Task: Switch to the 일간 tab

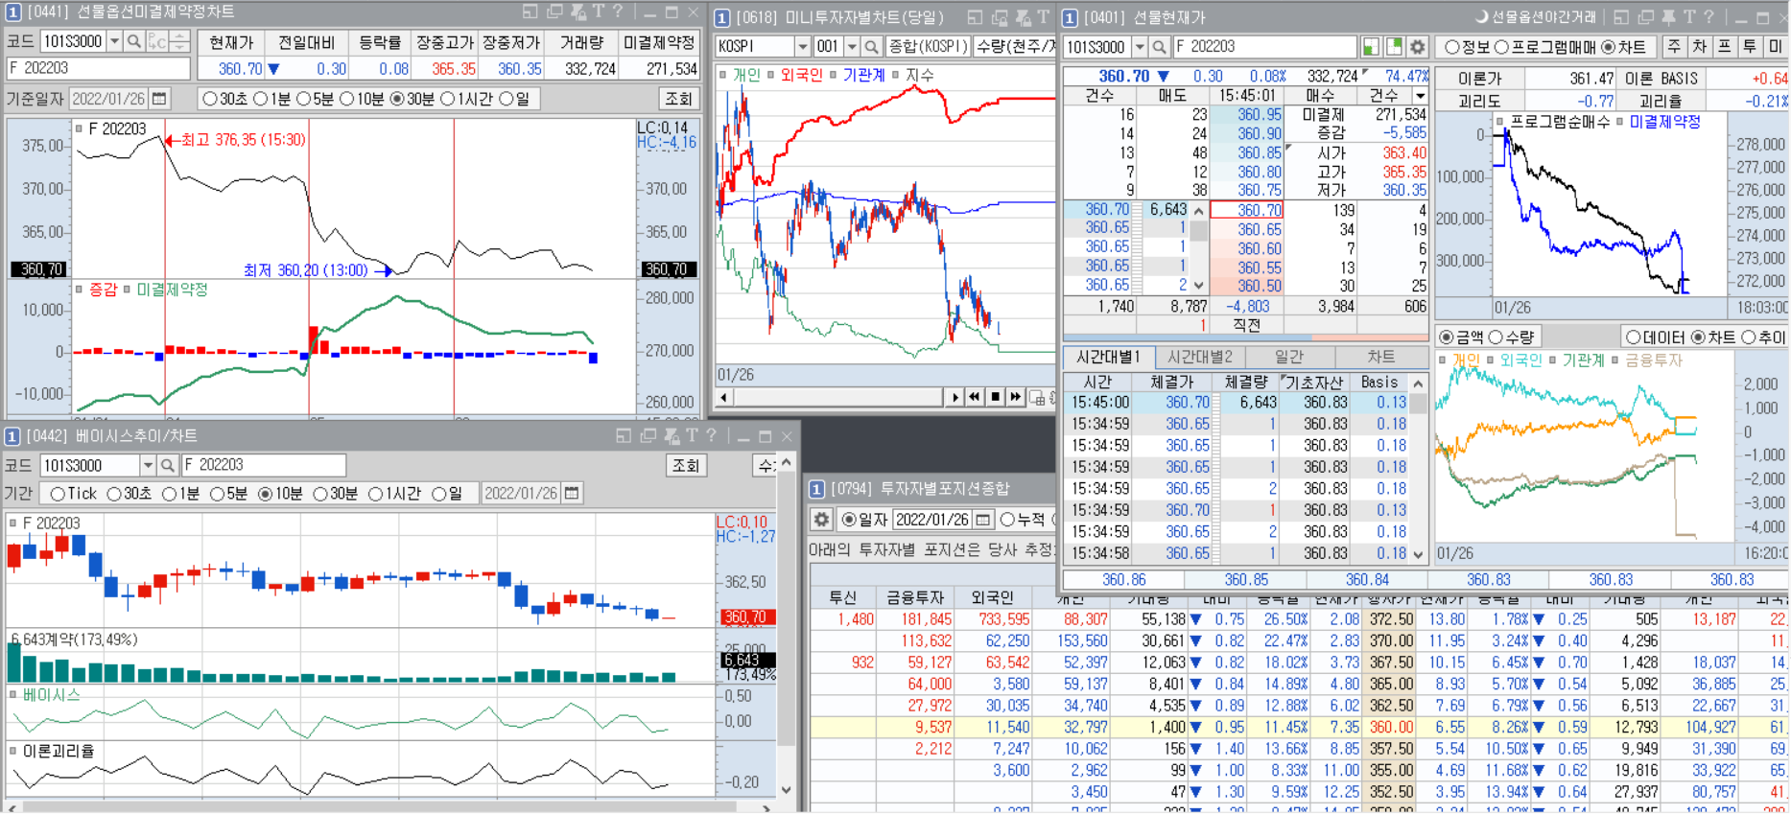Action: coord(1289,357)
